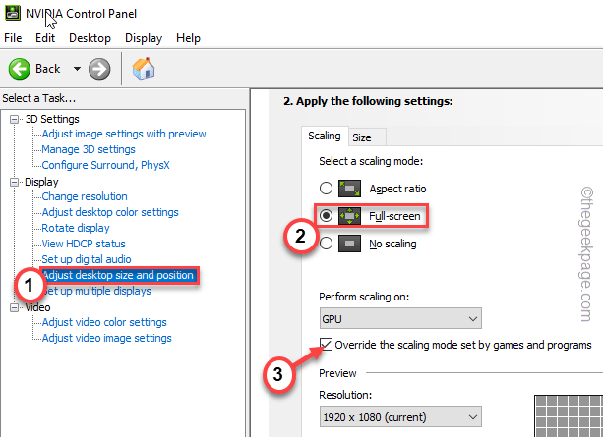Open Adjust video image settings
Viewport: 603px width, 437px height.
coord(107,339)
